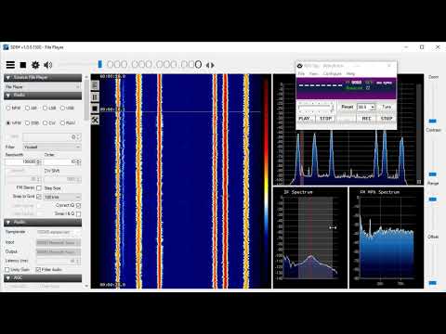
Task: Click PLAY in the decoder window
Action: coord(306,119)
